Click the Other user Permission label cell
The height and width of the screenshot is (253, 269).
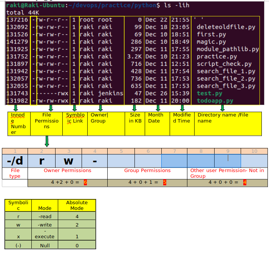(227, 173)
